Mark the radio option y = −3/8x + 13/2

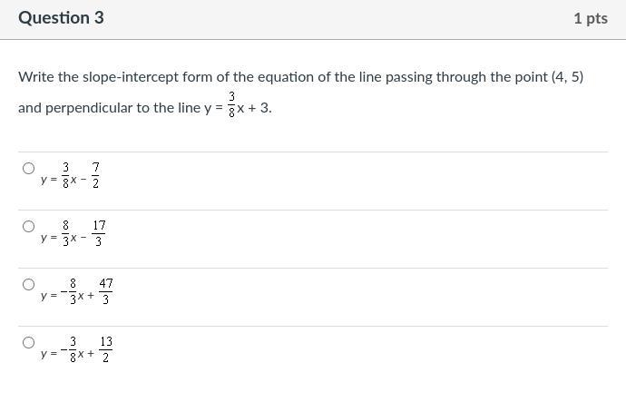[x=28, y=342]
